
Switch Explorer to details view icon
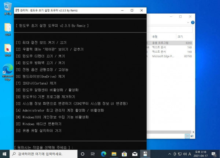pyautogui.click(x=187, y=136)
